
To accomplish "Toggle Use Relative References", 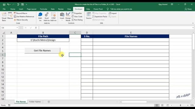I will tap(24, 17).
